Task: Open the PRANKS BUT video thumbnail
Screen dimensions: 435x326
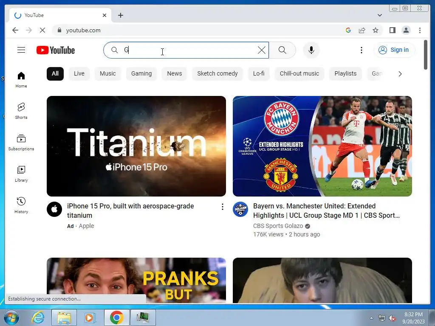Action: pos(136,280)
